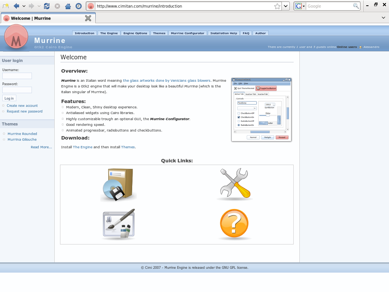Open the Engine Options nav tab

click(x=135, y=33)
